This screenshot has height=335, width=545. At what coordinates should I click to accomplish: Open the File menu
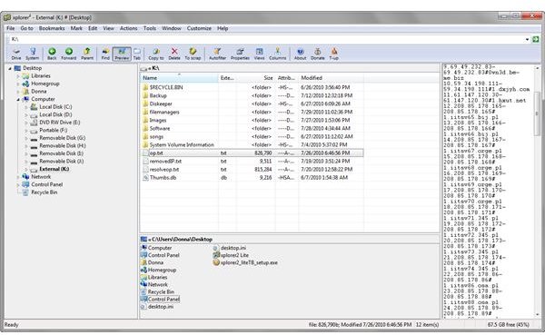[10, 28]
